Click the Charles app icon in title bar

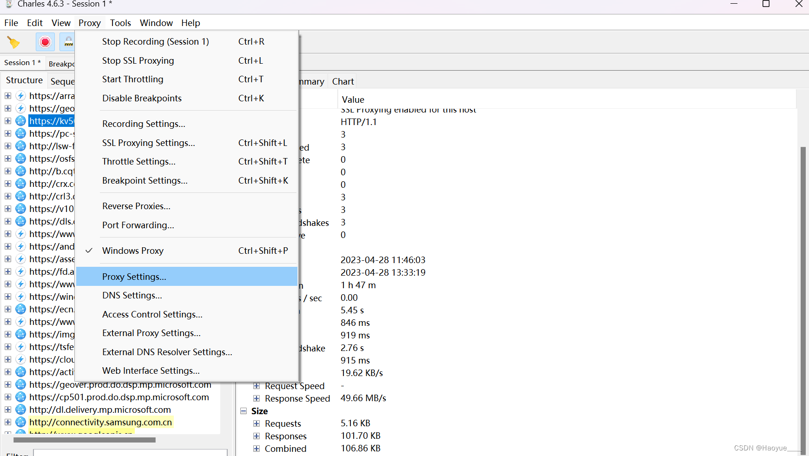8,4
